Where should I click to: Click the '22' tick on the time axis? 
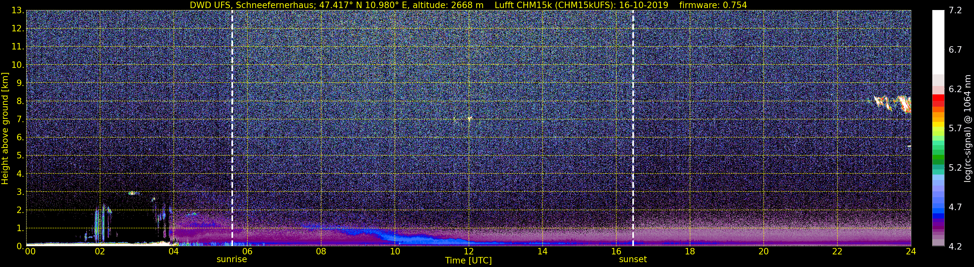coord(837,252)
